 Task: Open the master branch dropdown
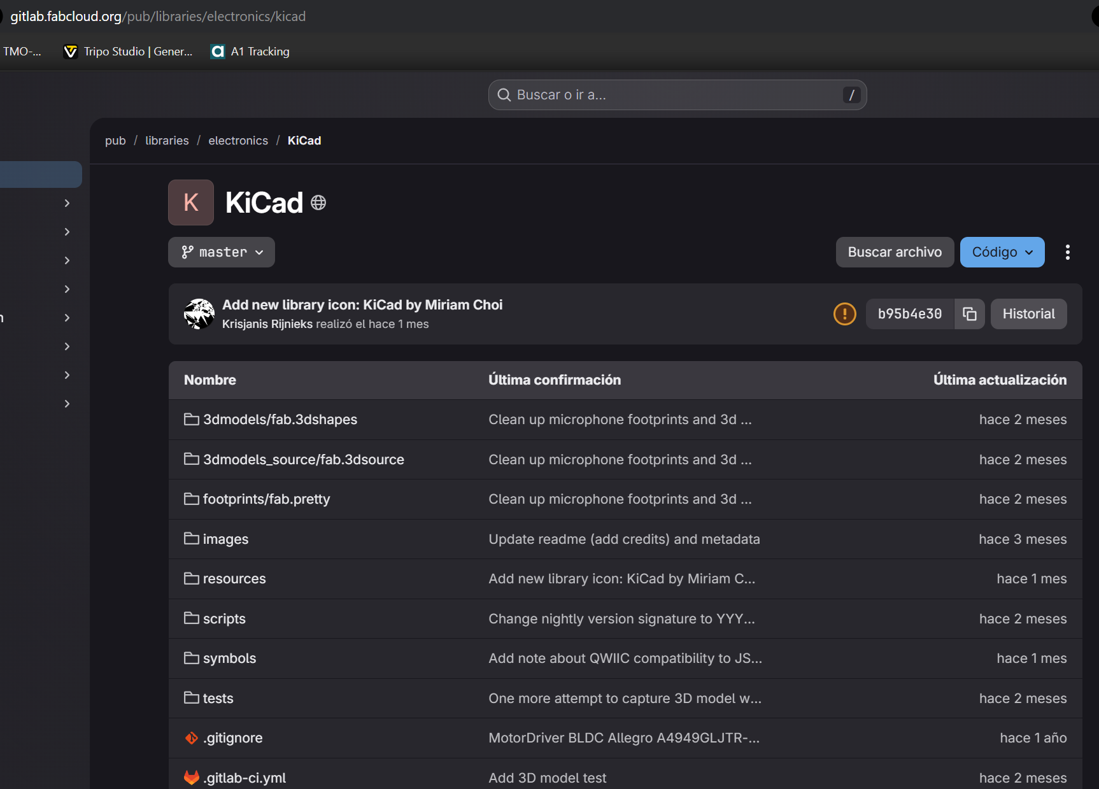point(222,252)
